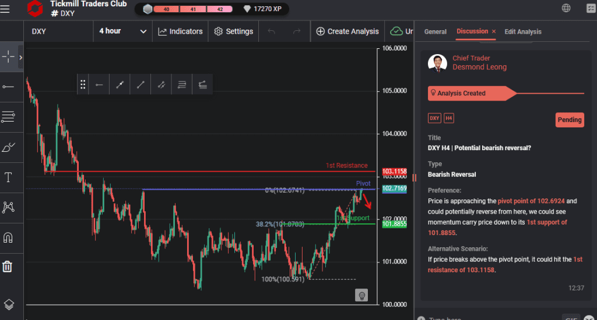Grab the floating toolbar drag handle
The width and height of the screenshot is (597, 320).
click(83, 84)
